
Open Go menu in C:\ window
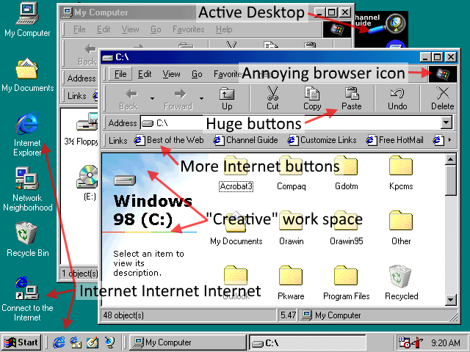[197, 74]
